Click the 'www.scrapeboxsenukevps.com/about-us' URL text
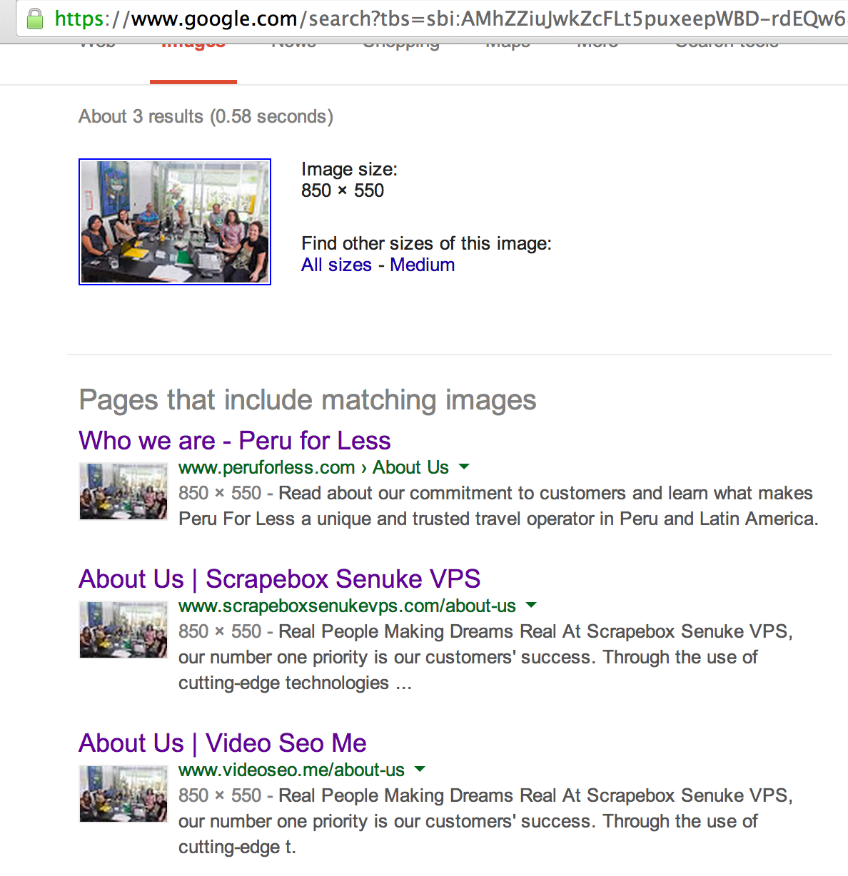The width and height of the screenshot is (848, 876). [x=347, y=606]
